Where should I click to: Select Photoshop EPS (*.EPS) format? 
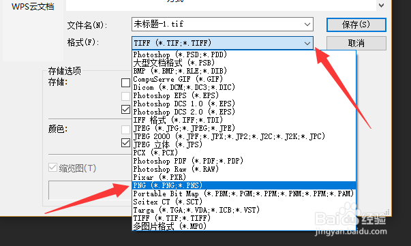point(244,95)
